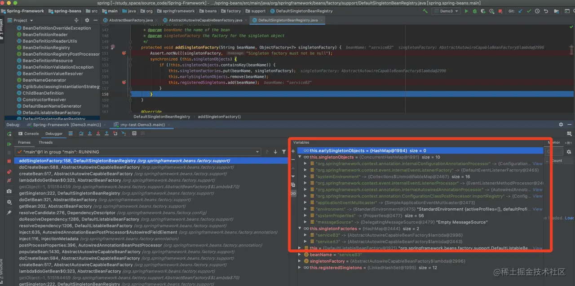Click Drop Frame debugger icon
Image resolution: width=575 pixels, height=286 pixels.
coord(116,133)
